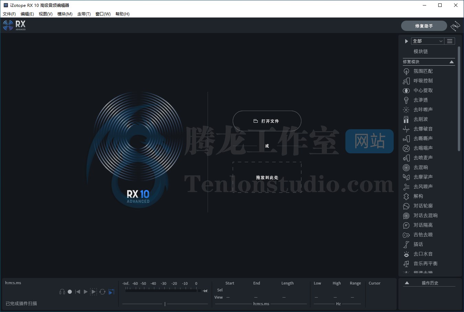Open the 走带(T) menu
The image size is (464, 312).
[84, 14]
